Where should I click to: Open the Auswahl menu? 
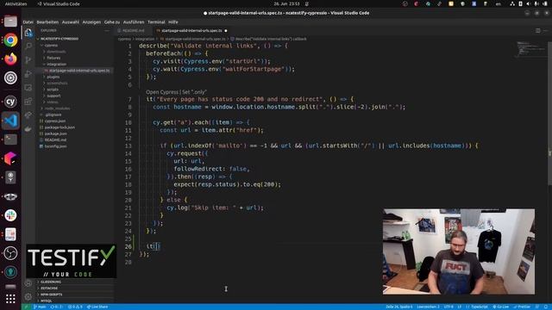(x=71, y=22)
